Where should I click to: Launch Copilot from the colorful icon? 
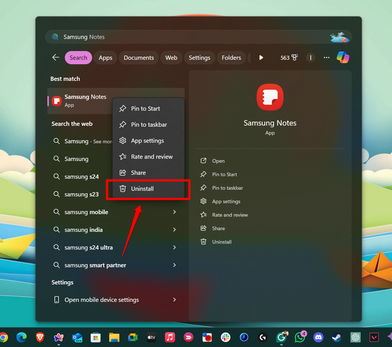pos(343,57)
